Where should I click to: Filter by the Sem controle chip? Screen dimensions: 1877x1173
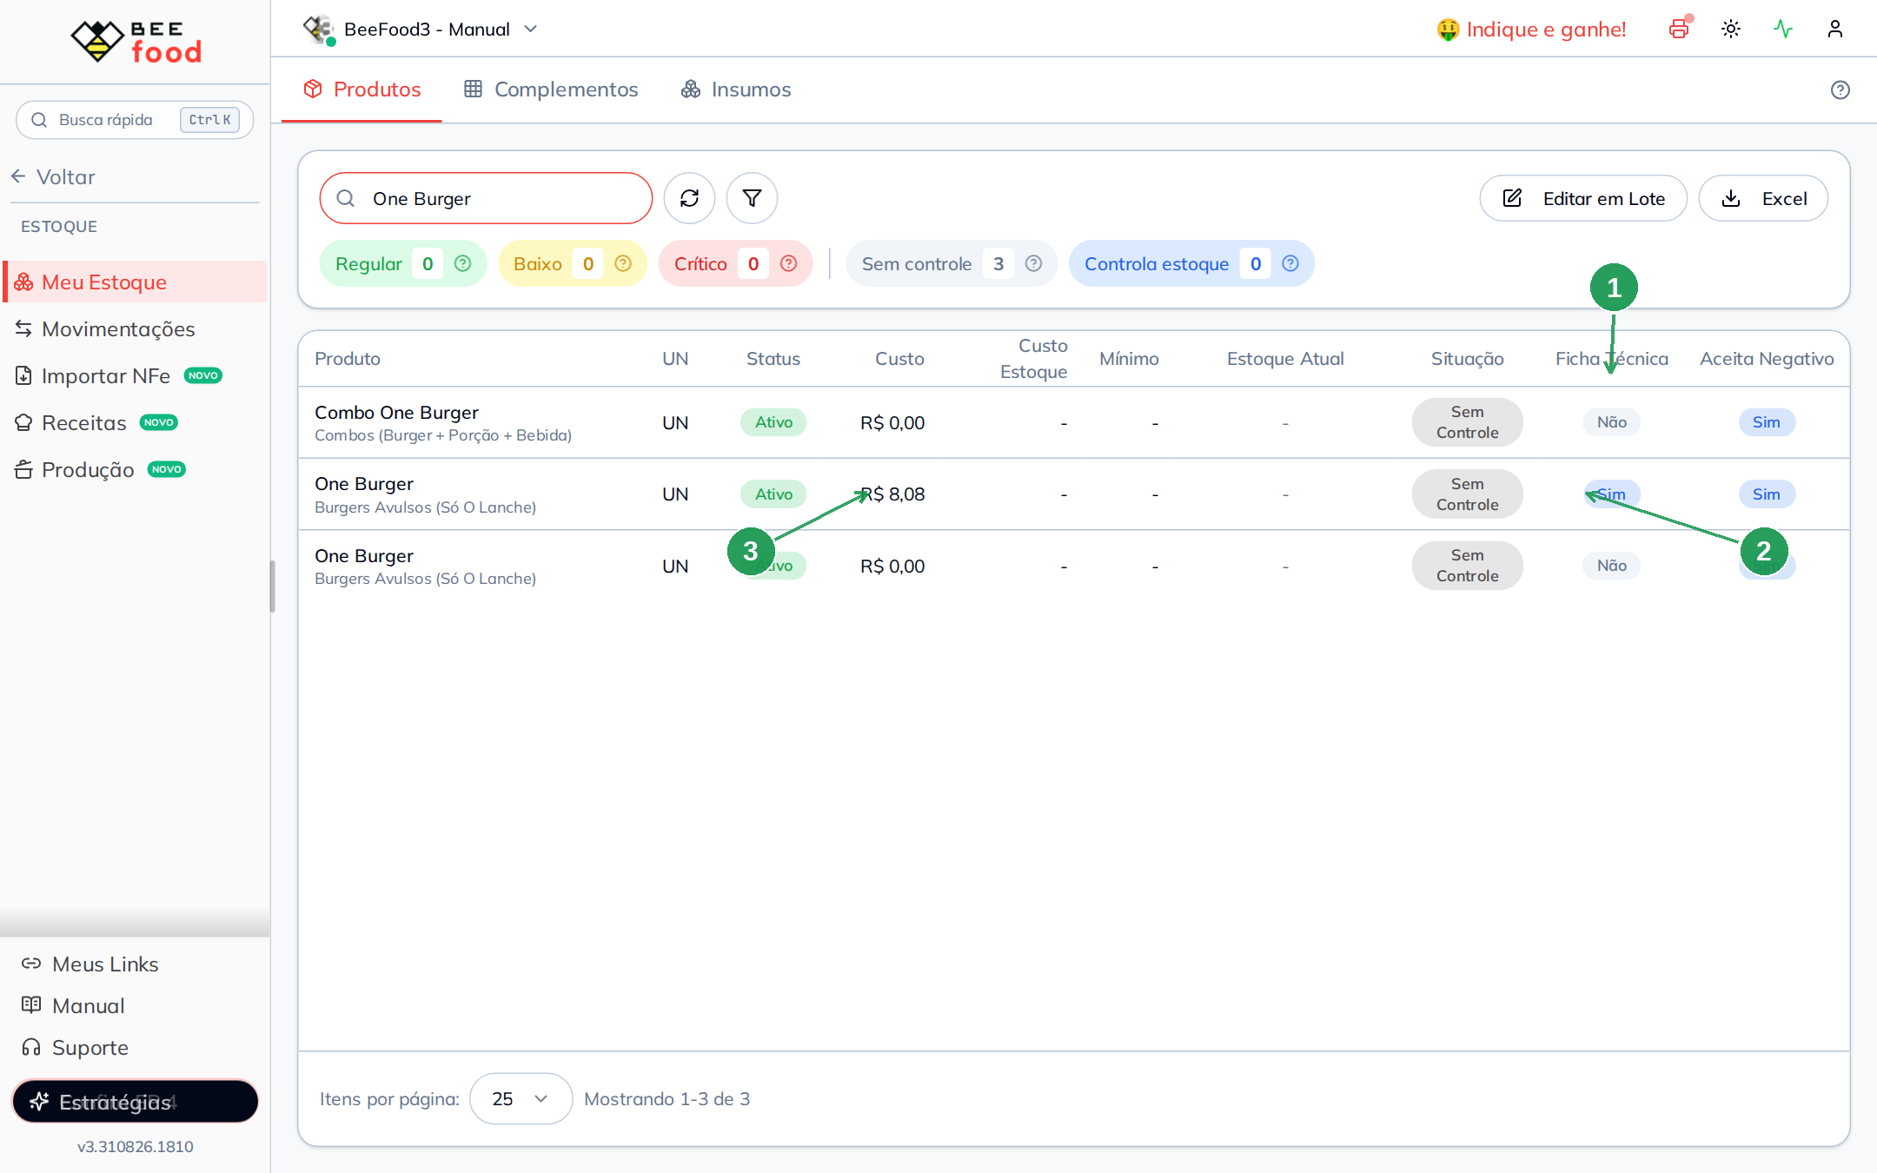[x=952, y=263]
